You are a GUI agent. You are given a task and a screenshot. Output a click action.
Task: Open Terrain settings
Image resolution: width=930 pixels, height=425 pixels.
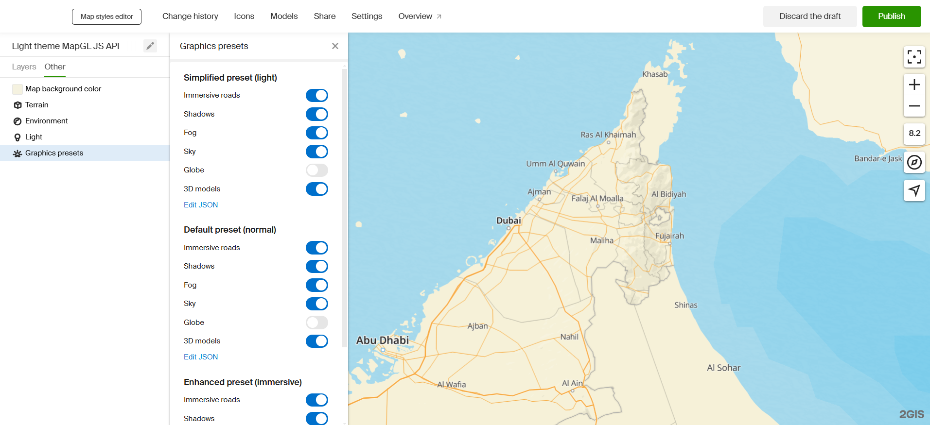[37, 105]
